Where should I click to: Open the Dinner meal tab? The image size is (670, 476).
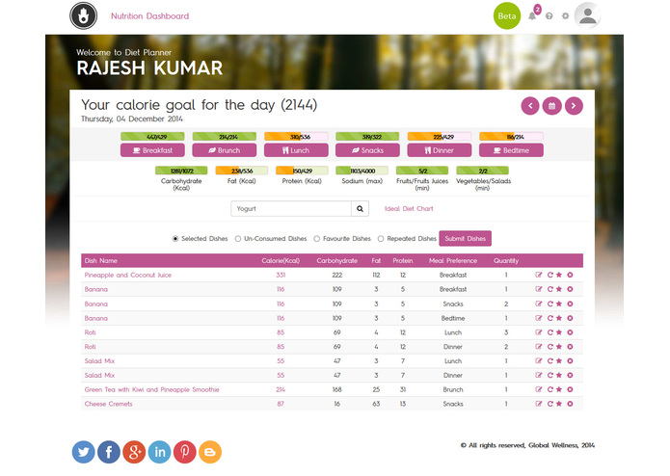pos(440,150)
